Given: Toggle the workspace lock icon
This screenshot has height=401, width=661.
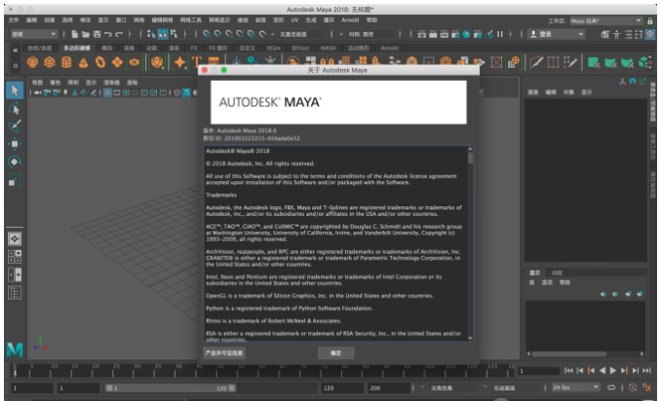Looking at the screenshot, I should [x=649, y=20].
